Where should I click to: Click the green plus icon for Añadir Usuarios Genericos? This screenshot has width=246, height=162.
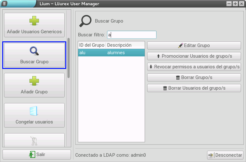[x=34, y=21]
